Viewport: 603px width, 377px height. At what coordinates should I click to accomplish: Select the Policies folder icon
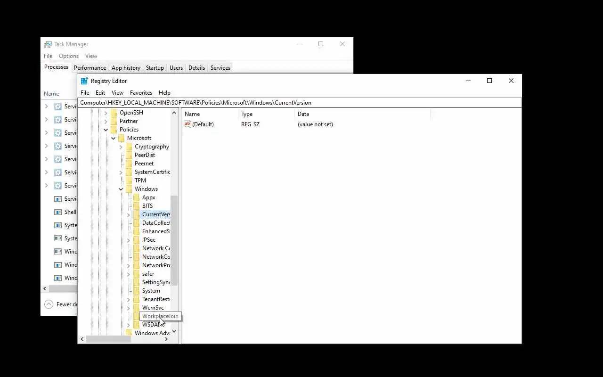coord(114,130)
